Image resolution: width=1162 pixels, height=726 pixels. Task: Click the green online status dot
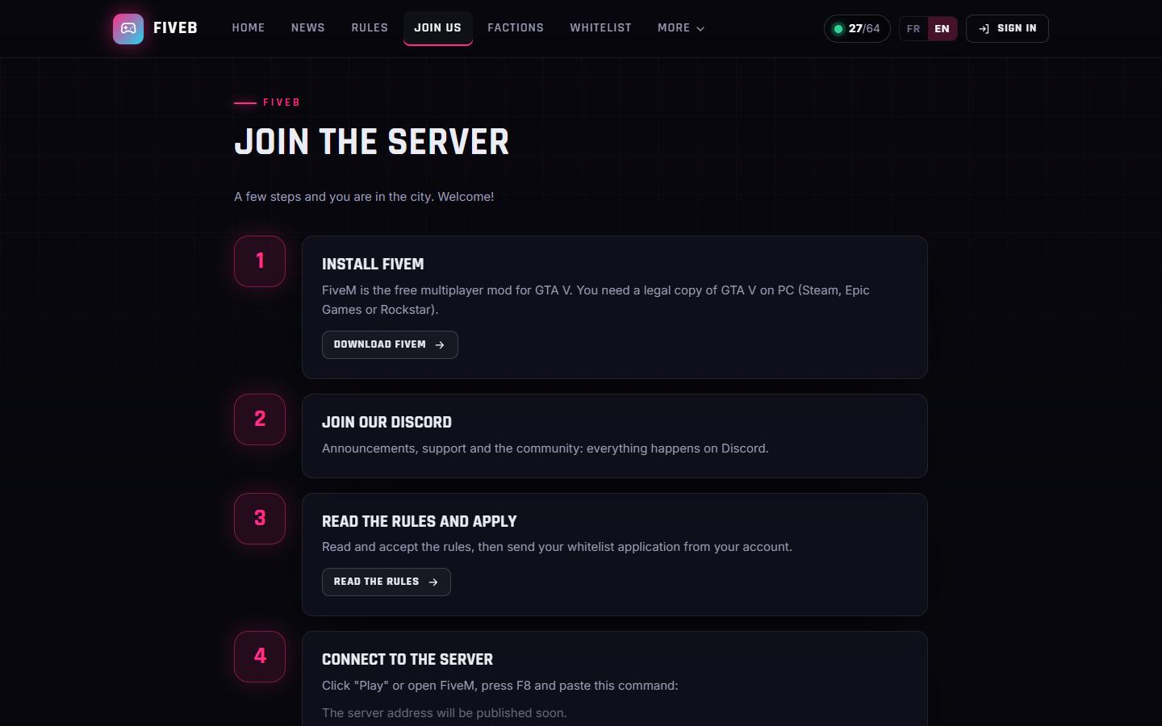coord(838,29)
